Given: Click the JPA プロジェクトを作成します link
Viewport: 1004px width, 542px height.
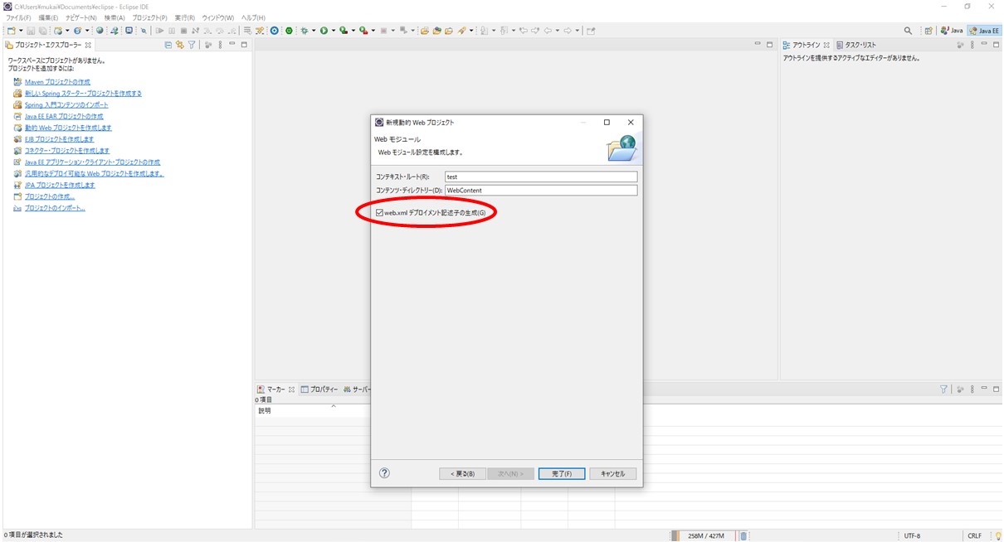Looking at the screenshot, I should coord(60,186).
